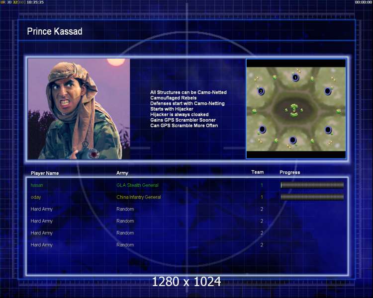This screenshot has height=298, width=373.
Task: Click 'Can GPS Scramble More Often' line
Action: click(184, 126)
